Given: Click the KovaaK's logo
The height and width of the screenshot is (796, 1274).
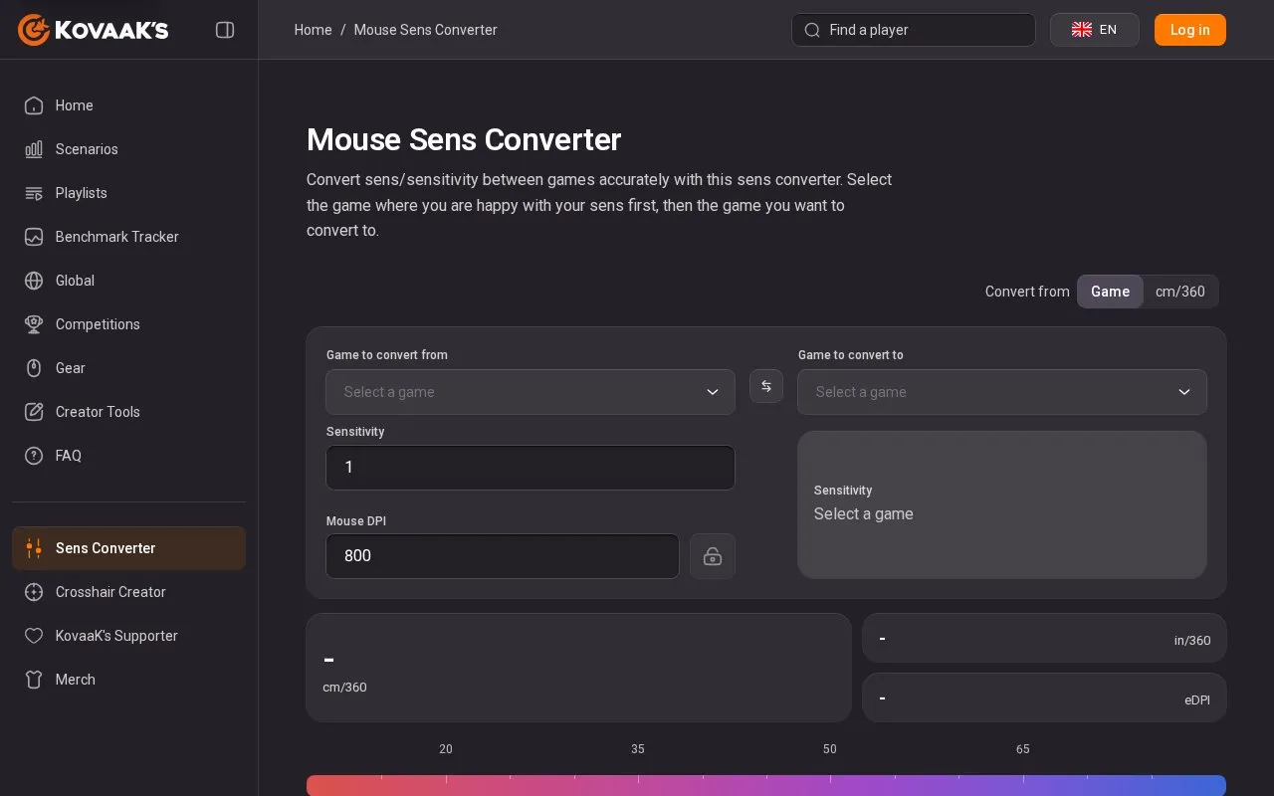Looking at the screenshot, I should [94, 30].
